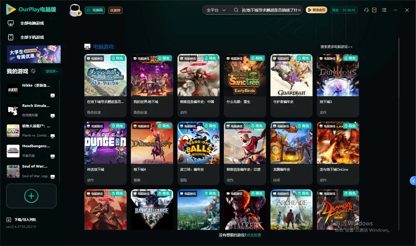Click the add game plus button
Viewport: 416px width, 246px height.
pos(31,196)
